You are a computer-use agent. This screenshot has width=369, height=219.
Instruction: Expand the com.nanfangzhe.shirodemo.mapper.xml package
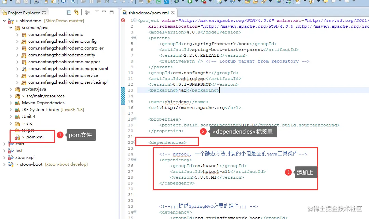pos(17,69)
